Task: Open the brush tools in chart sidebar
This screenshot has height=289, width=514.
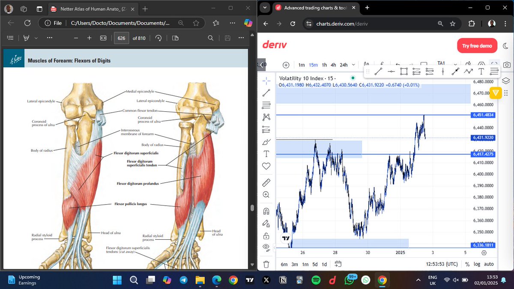Action: coord(266,141)
